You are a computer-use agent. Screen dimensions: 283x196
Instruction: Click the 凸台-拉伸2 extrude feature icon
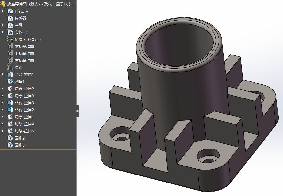pyautogui.click(x=10, y=110)
